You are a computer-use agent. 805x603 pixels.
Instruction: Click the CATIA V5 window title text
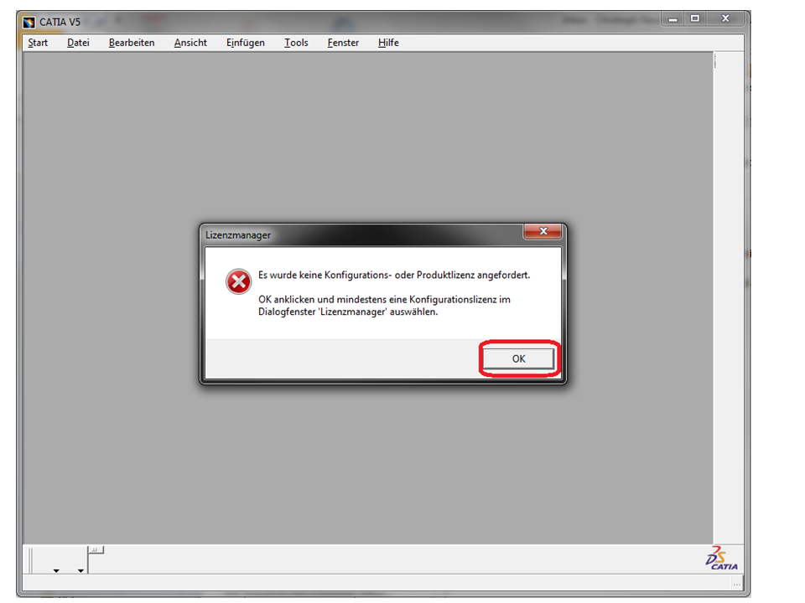point(60,22)
